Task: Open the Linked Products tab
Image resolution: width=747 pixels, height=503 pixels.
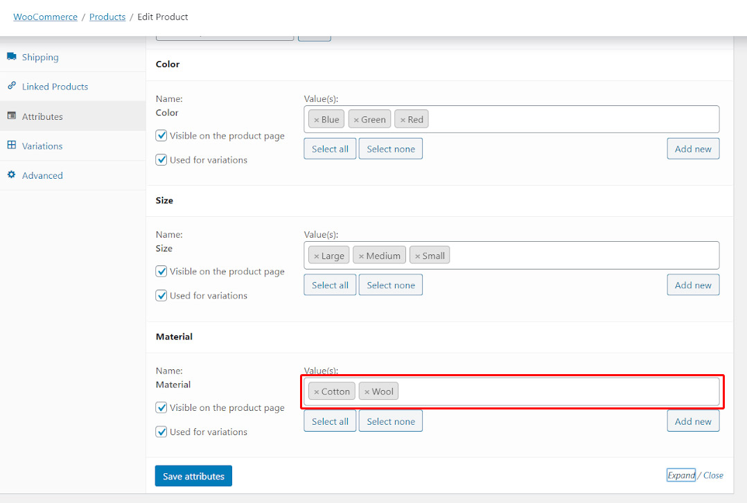Action: (x=73, y=87)
